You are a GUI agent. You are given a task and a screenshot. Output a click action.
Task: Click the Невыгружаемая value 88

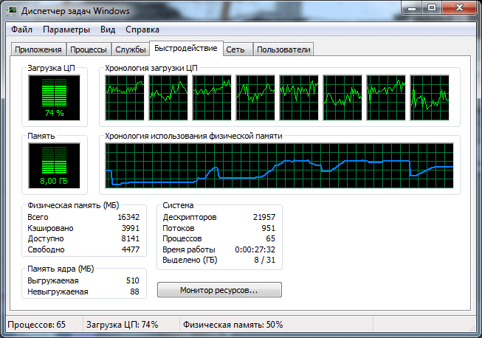tap(134, 292)
